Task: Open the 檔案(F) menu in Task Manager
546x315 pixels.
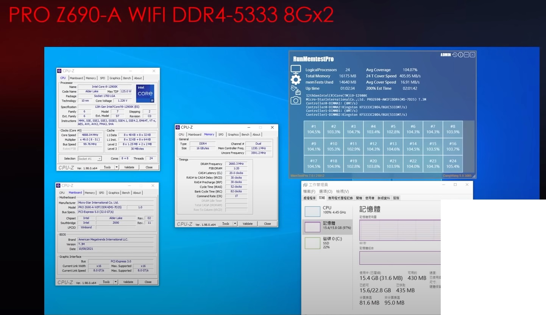Action: [x=309, y=192]
